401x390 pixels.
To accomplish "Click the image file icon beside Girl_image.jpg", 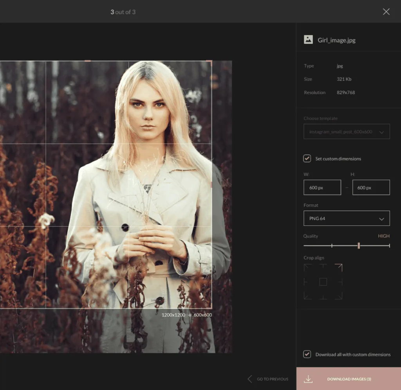I will tap(308, 39).
